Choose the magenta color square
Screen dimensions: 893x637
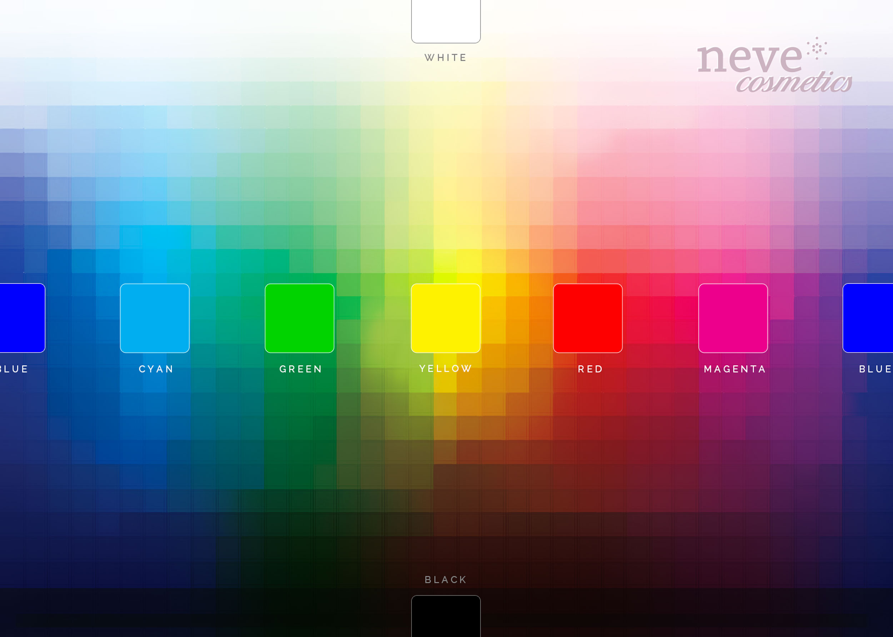pyautogui.click(x=733, y=318)
